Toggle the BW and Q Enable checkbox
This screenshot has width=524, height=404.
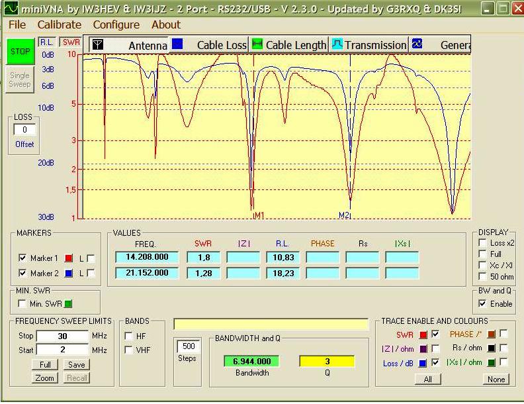click(481, 303)
